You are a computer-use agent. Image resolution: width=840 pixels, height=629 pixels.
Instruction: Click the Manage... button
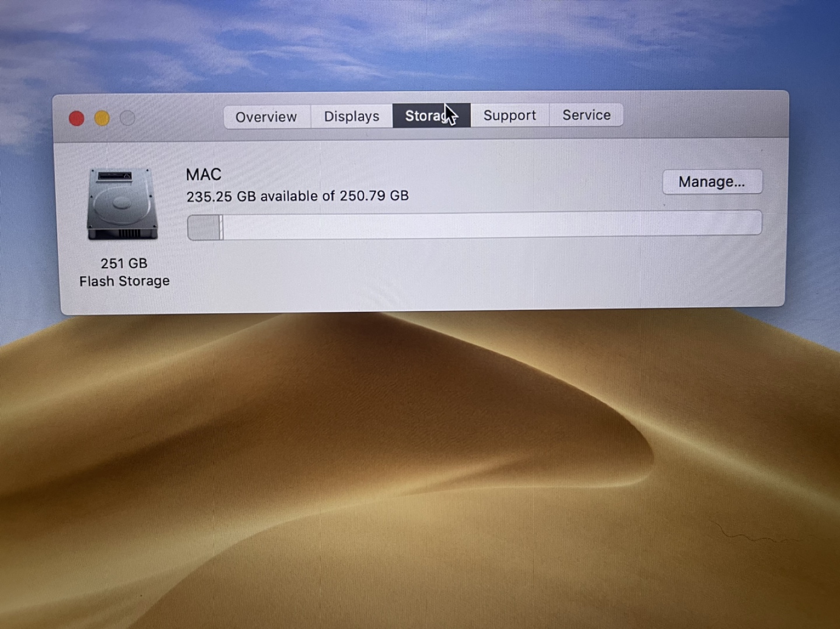712,182
